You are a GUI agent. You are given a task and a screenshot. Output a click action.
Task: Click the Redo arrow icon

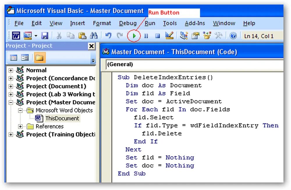tap(120, 35)
